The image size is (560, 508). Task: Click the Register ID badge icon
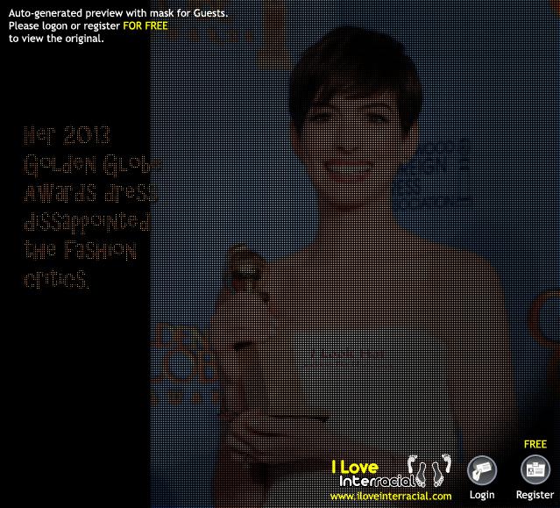(x=535, y=469)
